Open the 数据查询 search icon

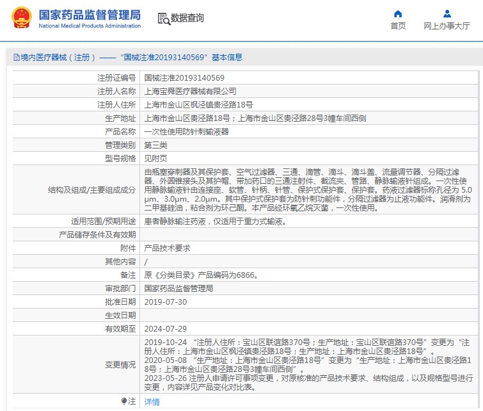pyautogui.click(x=164, y=19)
